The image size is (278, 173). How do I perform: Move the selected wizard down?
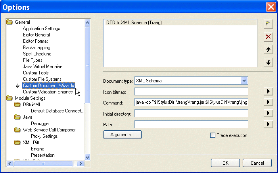[268, 63]
